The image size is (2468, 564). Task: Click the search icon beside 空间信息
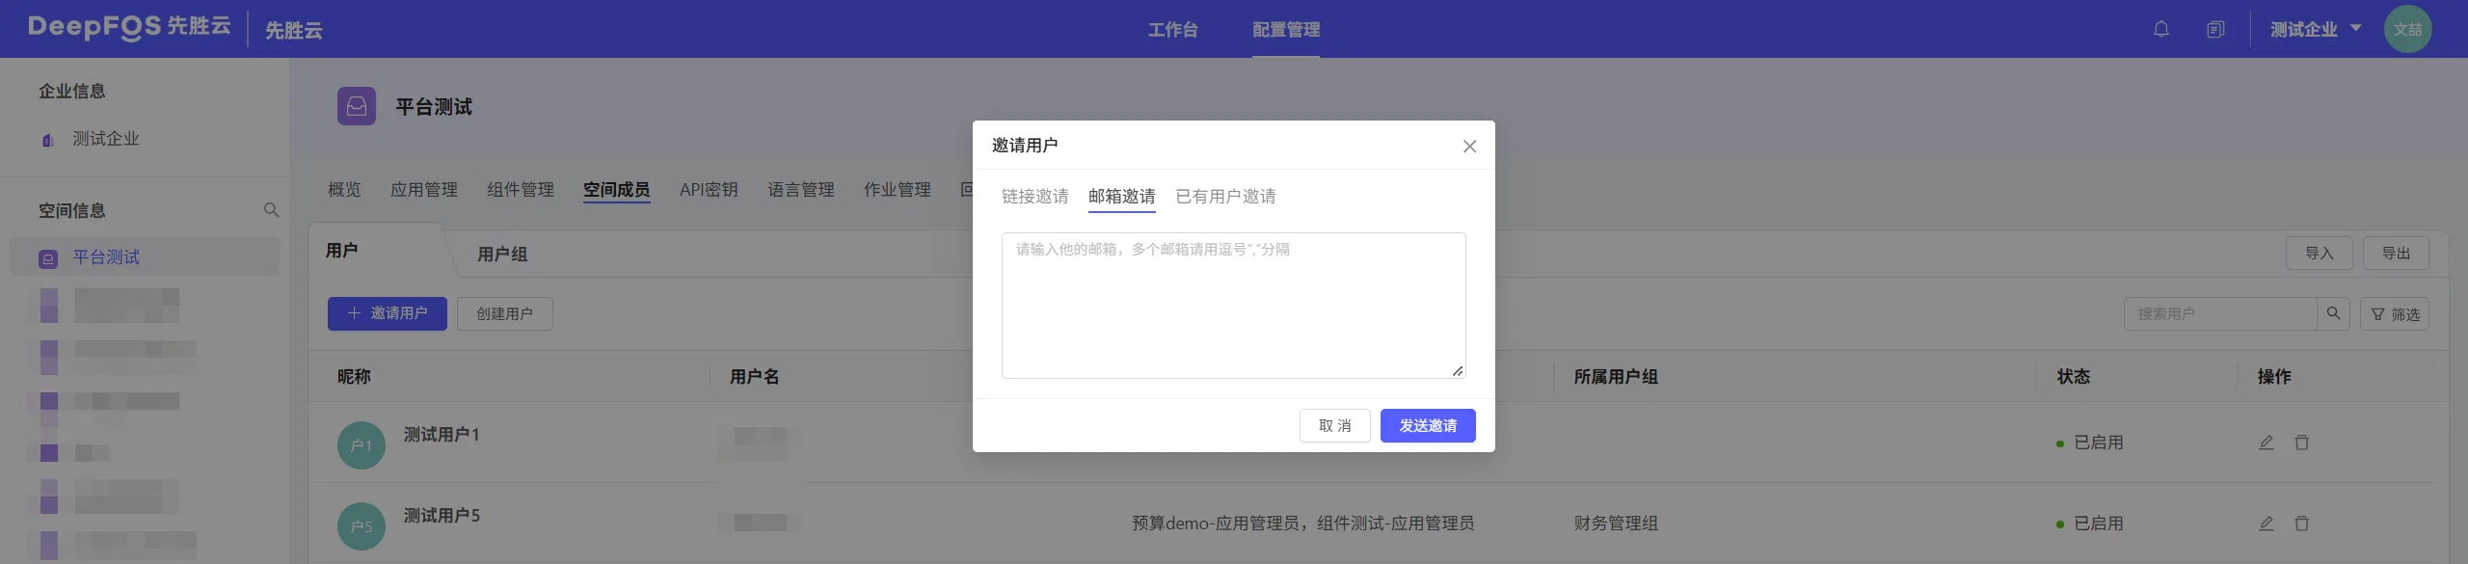(x=271, y=210)
